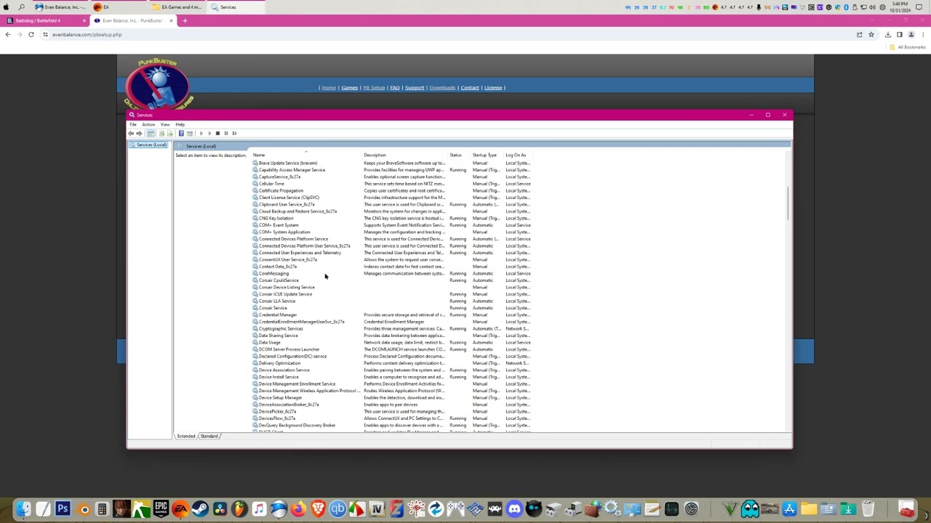This screenshot has width=931, height=523.
Task: Click the Export List toolbar icon
Action: (x=170, y=134)
